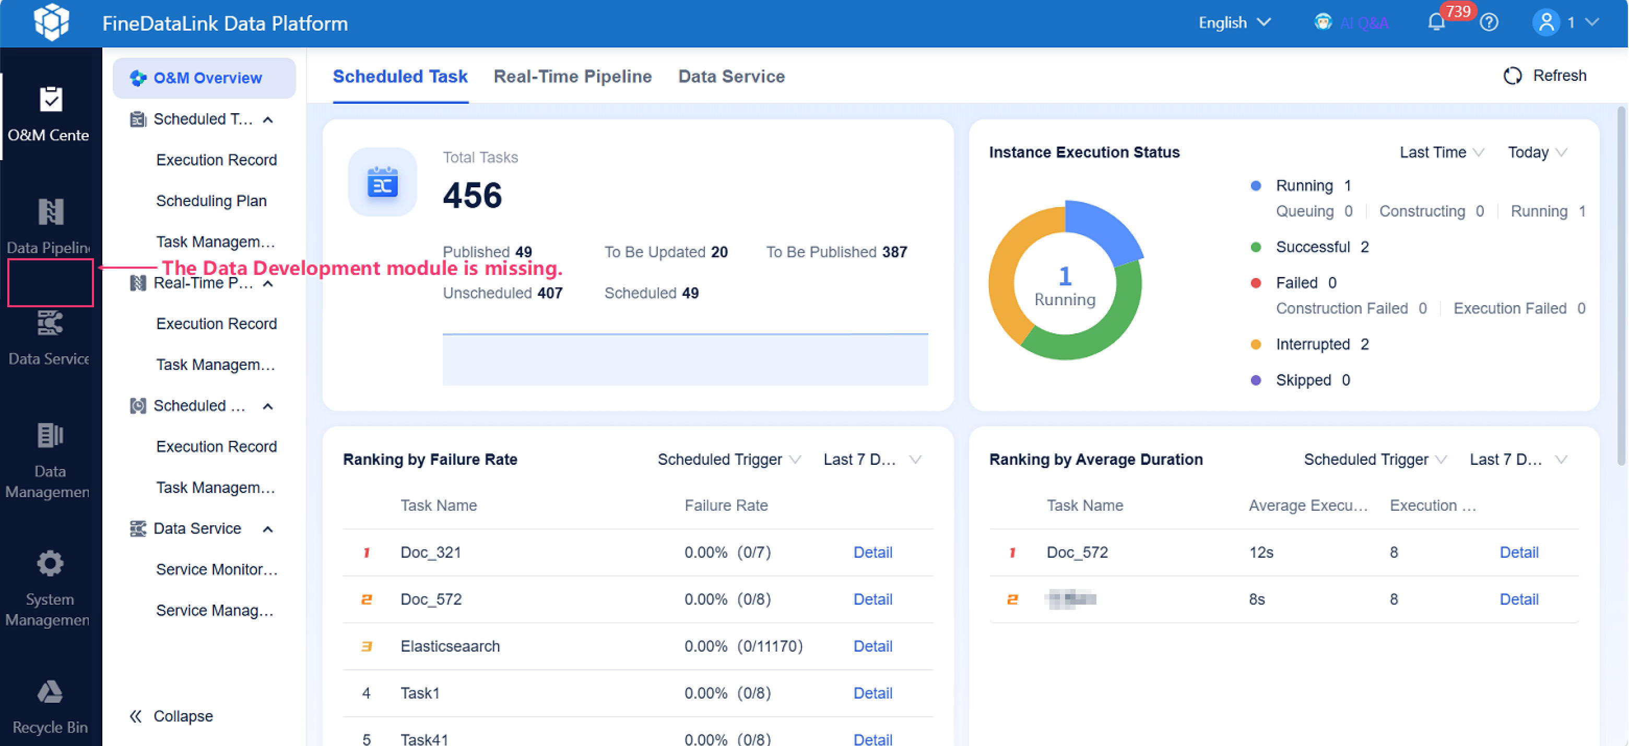Collapse the Real-Time Pipeline group chevron
The image size is (1629, 746).
268,284
